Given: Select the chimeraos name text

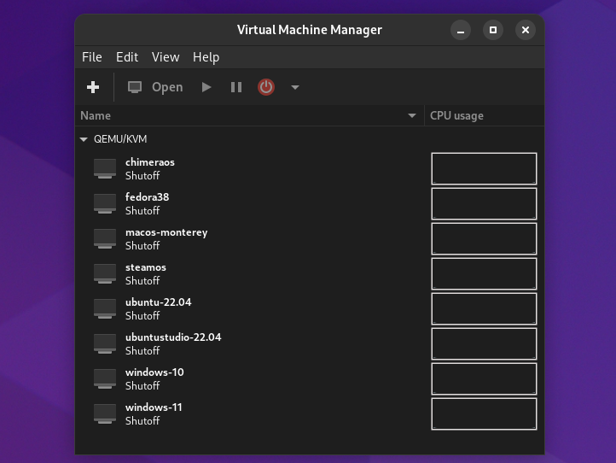Looking at the screenshot, I should pos(150,162).
